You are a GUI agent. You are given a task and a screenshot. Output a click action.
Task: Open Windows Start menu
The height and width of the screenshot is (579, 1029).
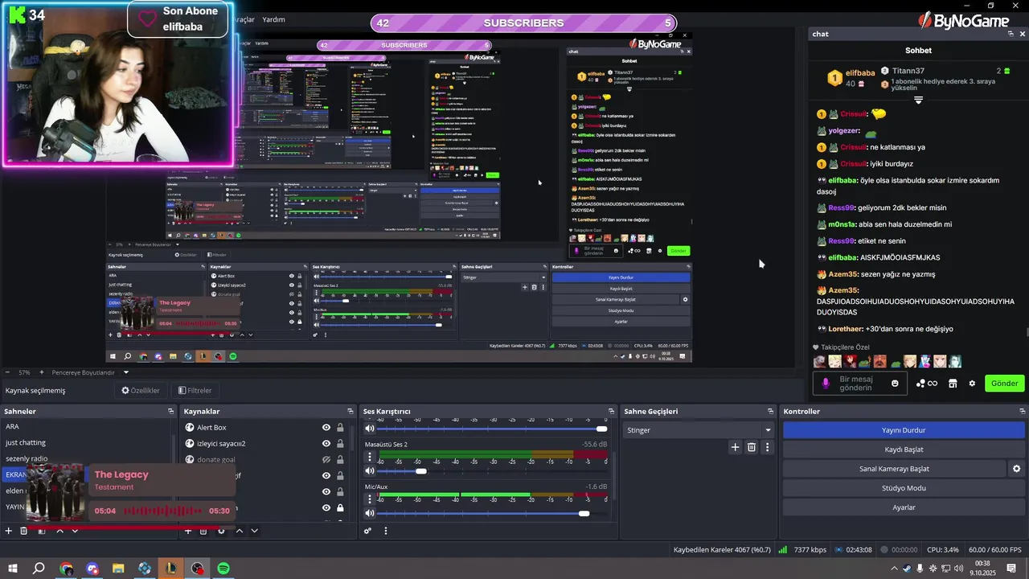(x=13, y=569)
